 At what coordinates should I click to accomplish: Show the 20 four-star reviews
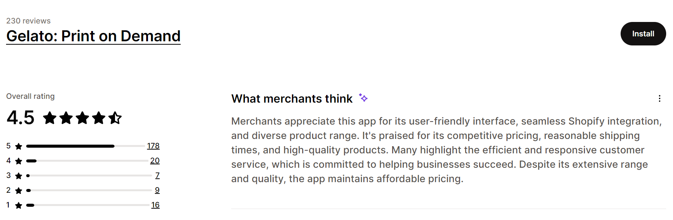pyautogui.click(x=155, y=161)
